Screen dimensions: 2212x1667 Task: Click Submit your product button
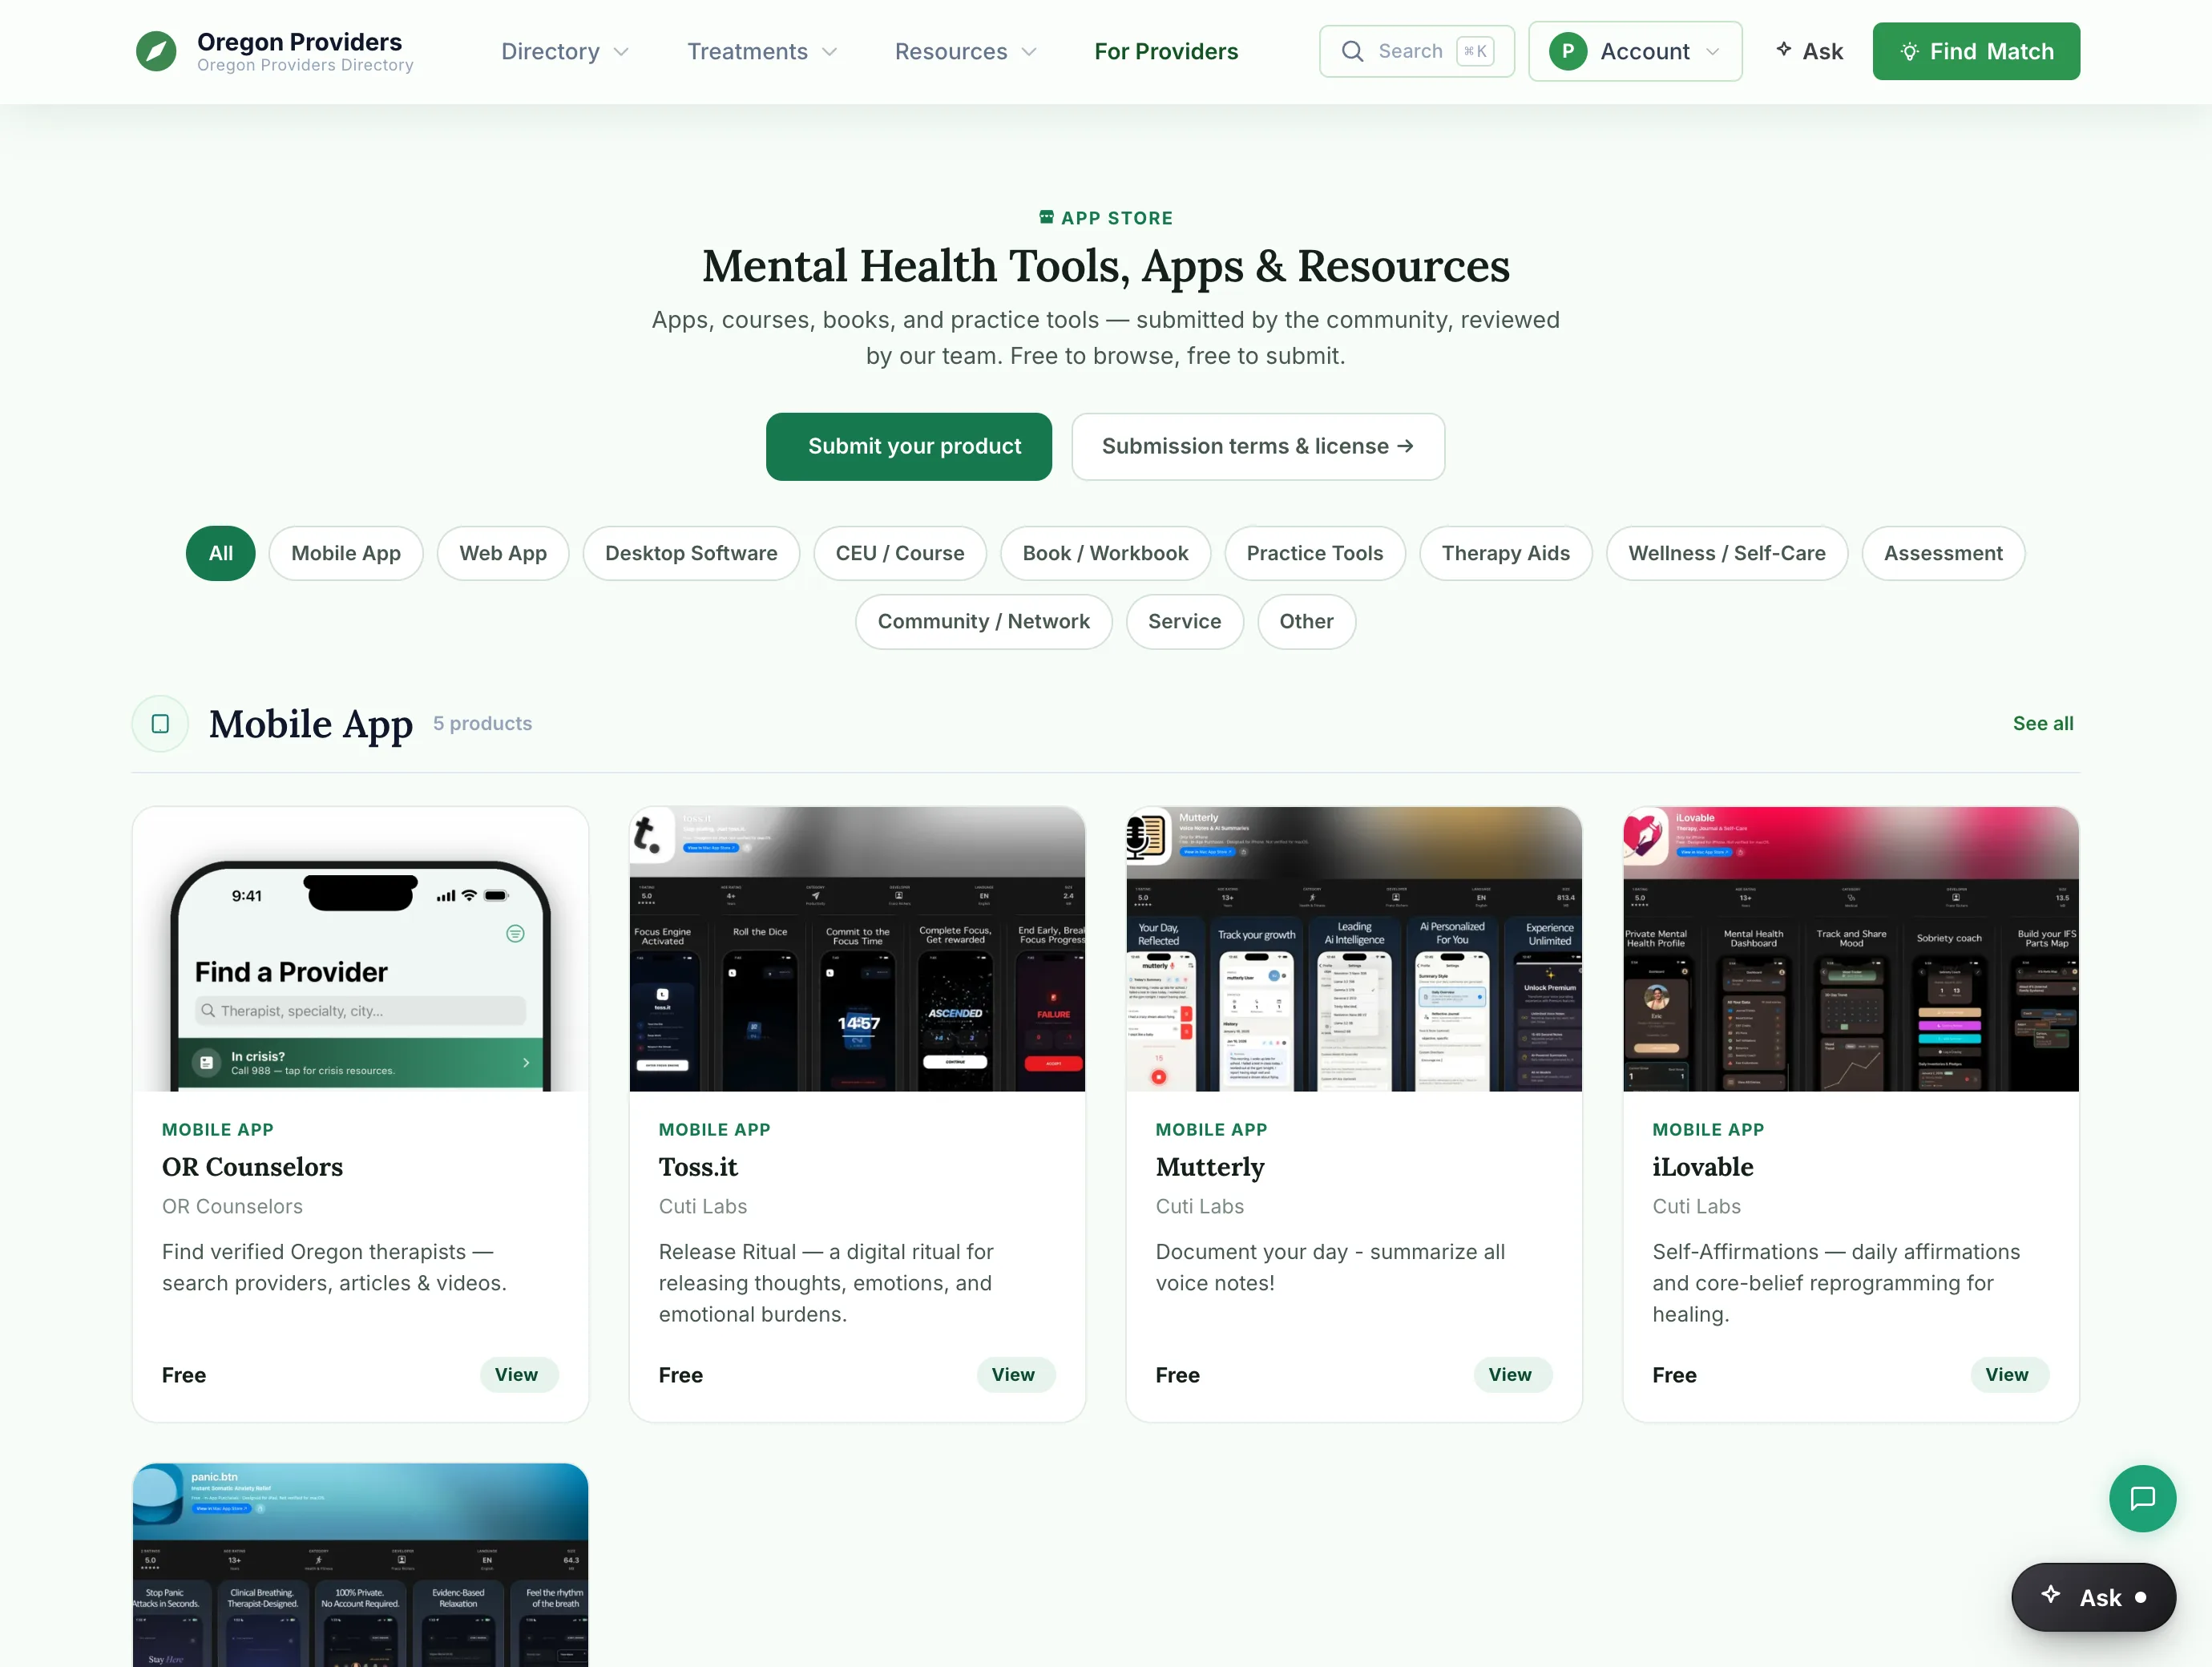point(909,446)
